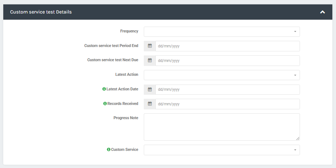
Task: Focus the Period End date input
Action: pyautogui.click(x=228, y=46)
